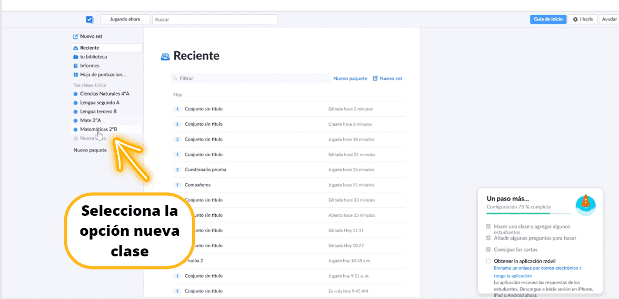
Task: Click the Reciente heading tray icon
Action: click(165, 56)
